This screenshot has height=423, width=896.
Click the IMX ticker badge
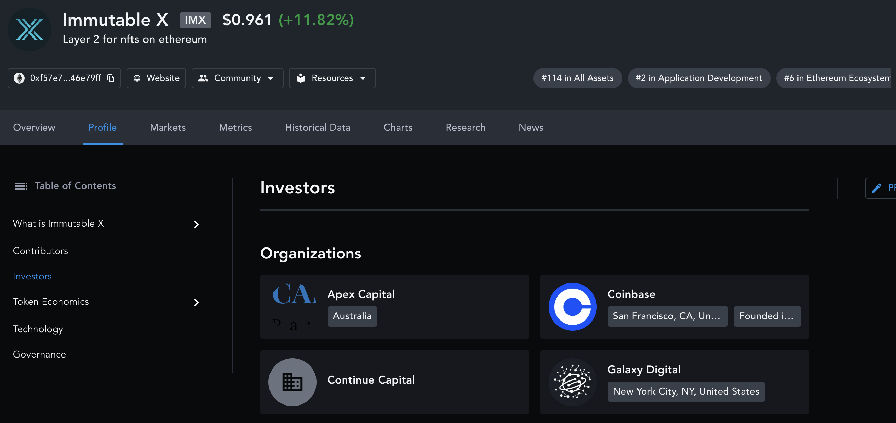(x=195, y=20)
